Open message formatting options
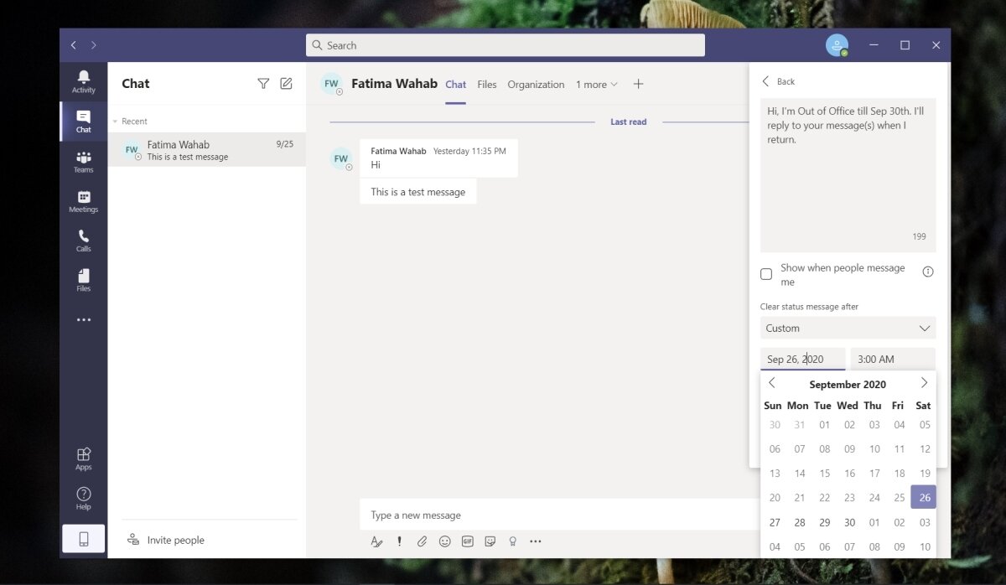Viewport: 1006px width, 585px height. click(x=376, y=541)
